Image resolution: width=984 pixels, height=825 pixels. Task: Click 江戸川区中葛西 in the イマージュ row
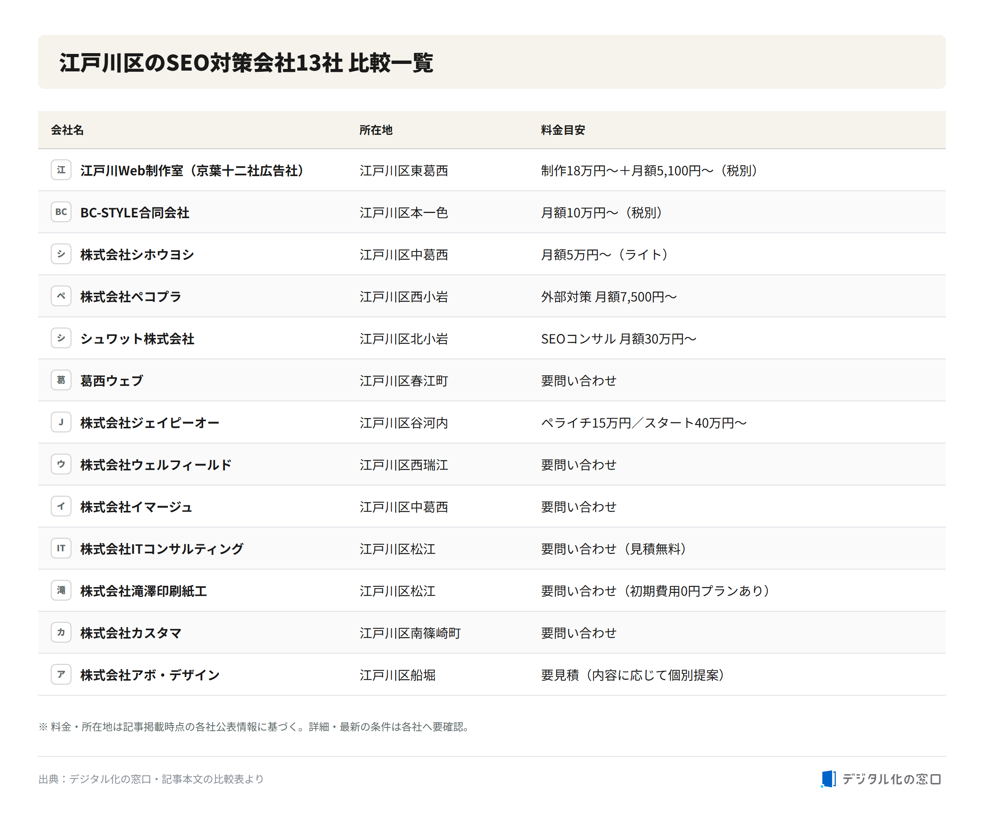tap(404, 507)
